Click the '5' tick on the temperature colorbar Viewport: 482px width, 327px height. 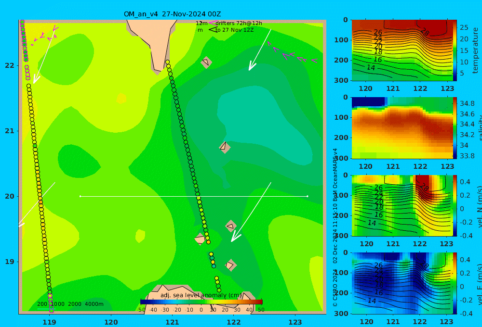462,73
